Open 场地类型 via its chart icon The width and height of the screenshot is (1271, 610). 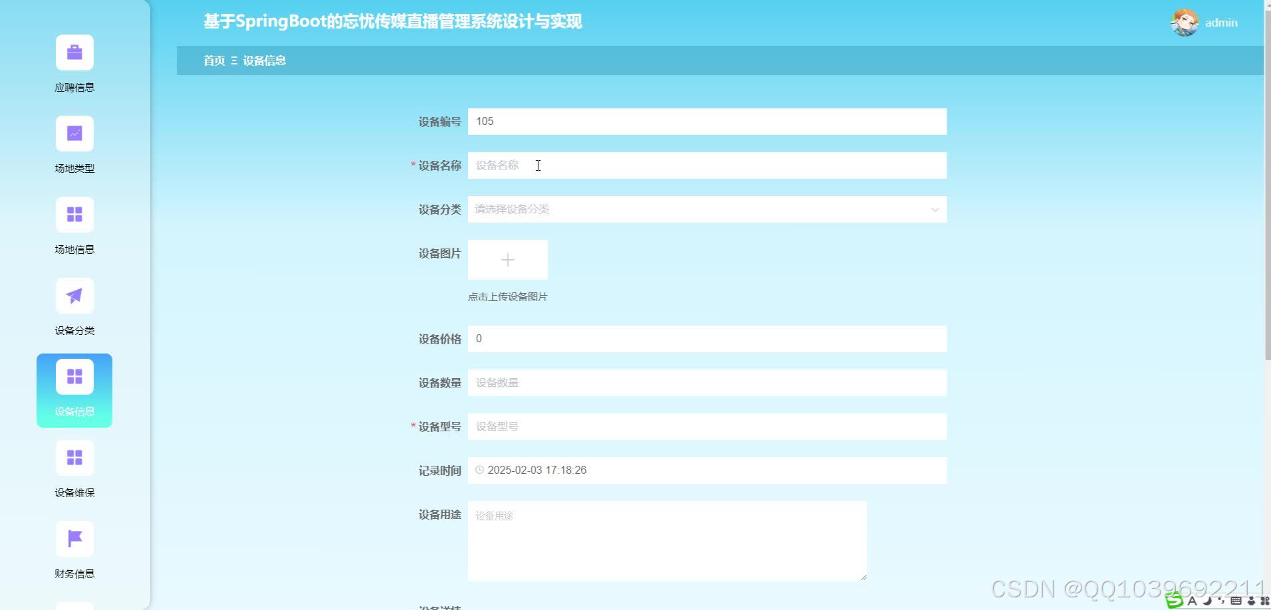pyautogui.click(x=74, y=133)
